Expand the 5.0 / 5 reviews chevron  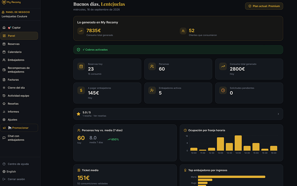[x=278, y=114]
